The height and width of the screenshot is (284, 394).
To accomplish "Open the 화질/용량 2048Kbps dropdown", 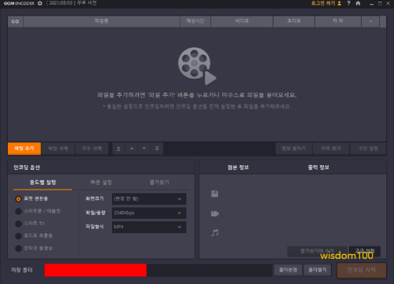I will [x=149, y=213].
